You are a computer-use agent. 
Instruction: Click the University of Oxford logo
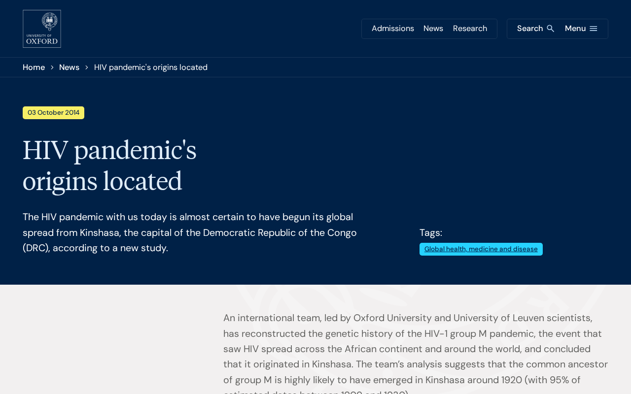click(x=42, y=29)
